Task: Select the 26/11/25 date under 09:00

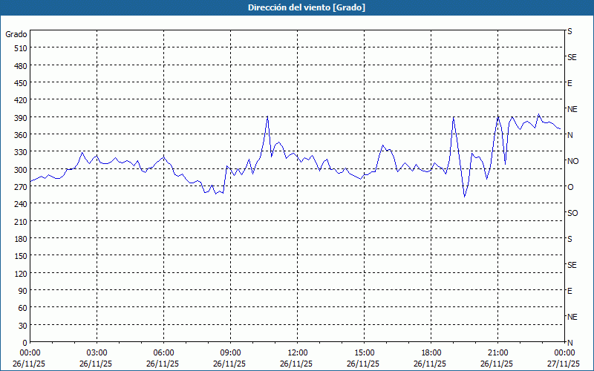Action: [x=229, y=364]
